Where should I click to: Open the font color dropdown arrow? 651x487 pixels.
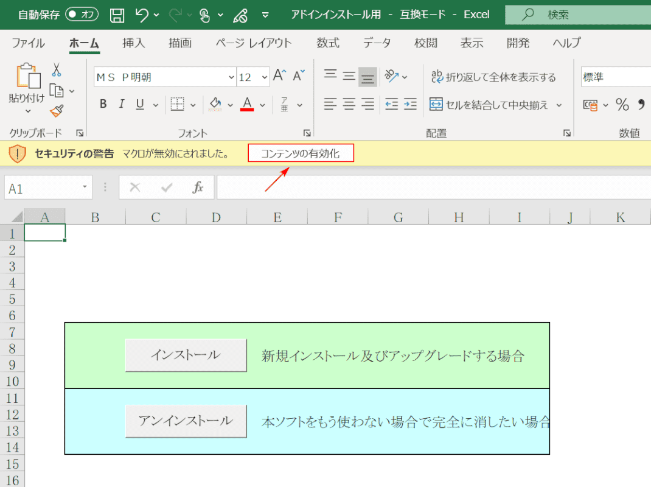coord(262,105)
